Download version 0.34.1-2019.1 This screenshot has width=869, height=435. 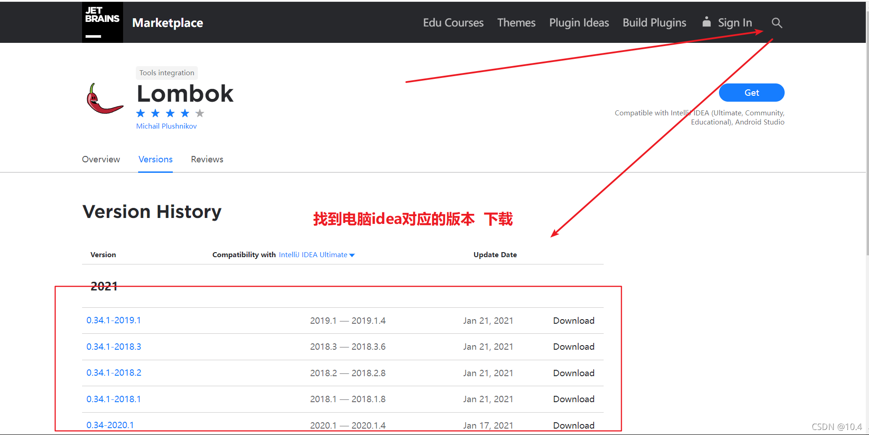point(574,321)
